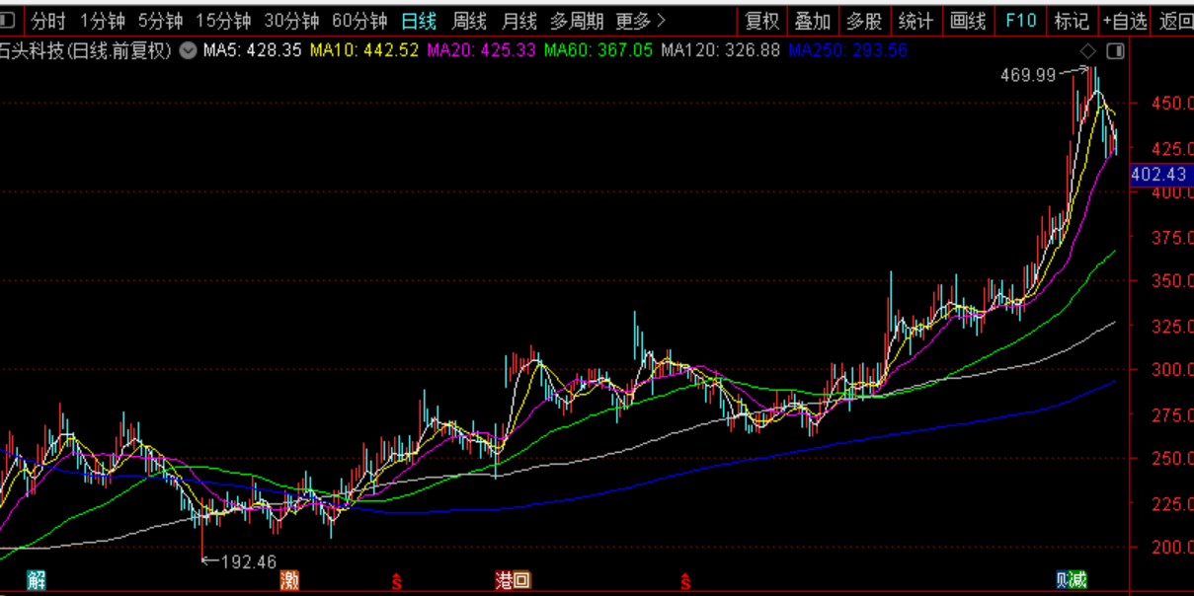Click the red S marker between 激 and 港

[x=397, y=580]
